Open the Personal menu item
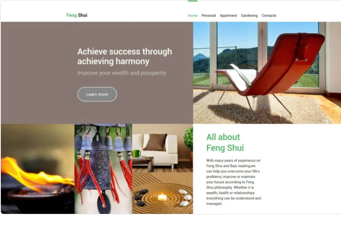This screenshot has width=341, height=229. pyautogui.click(x=208, y=16)
